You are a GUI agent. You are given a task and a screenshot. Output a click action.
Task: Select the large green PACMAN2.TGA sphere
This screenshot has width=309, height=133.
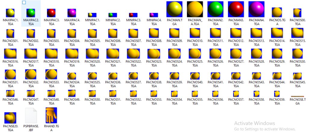[215, 9]
